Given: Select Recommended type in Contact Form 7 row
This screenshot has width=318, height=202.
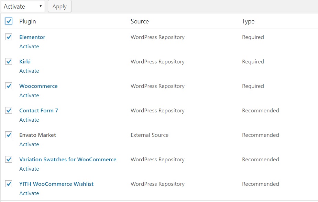Looking at the screenshot, I should click(x=261, y=110).
